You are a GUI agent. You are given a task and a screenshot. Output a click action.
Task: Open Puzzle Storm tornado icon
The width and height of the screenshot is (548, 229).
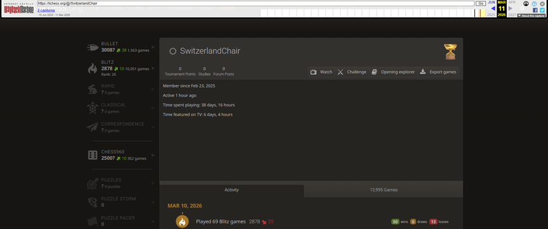tap(92, 202)
